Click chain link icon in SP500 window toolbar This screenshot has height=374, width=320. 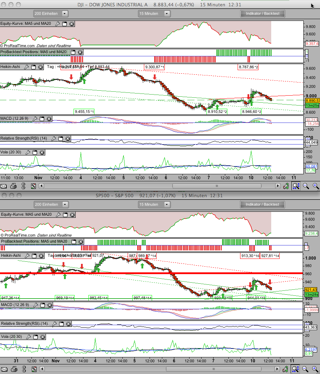coord(24,369)
